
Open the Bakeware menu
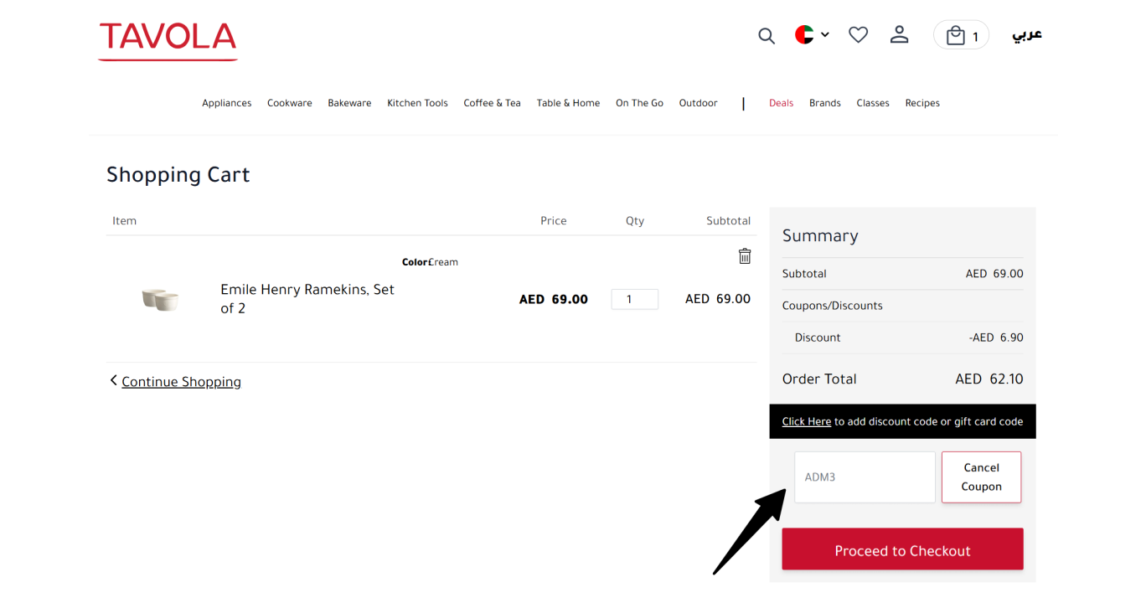click(x=349, y=103)
